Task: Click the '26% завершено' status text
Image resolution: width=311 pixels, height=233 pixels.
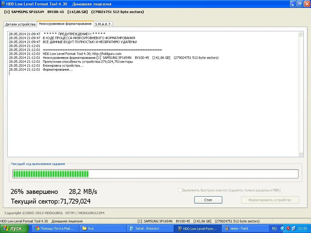Action: tap(34, 192)
